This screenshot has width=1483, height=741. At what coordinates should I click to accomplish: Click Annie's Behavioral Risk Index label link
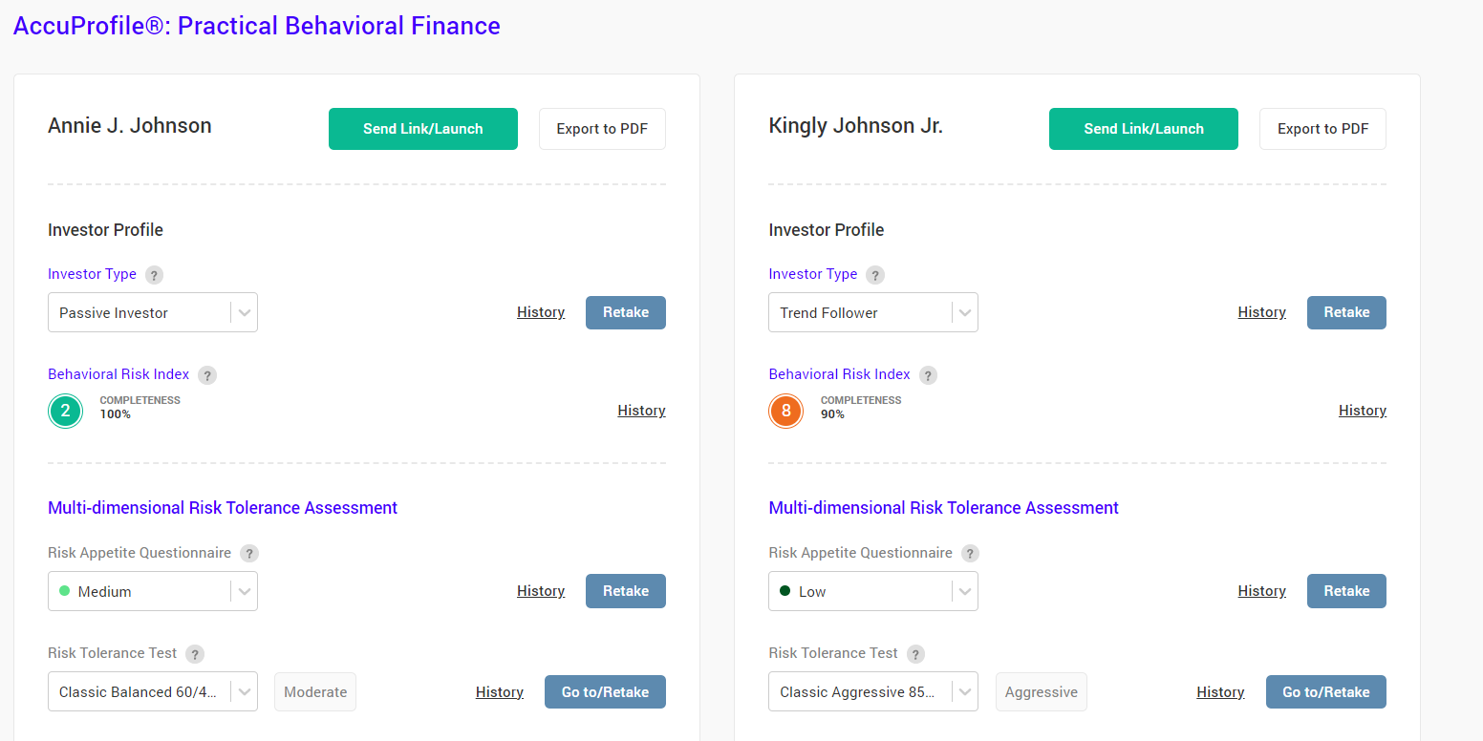pos(118,374)
